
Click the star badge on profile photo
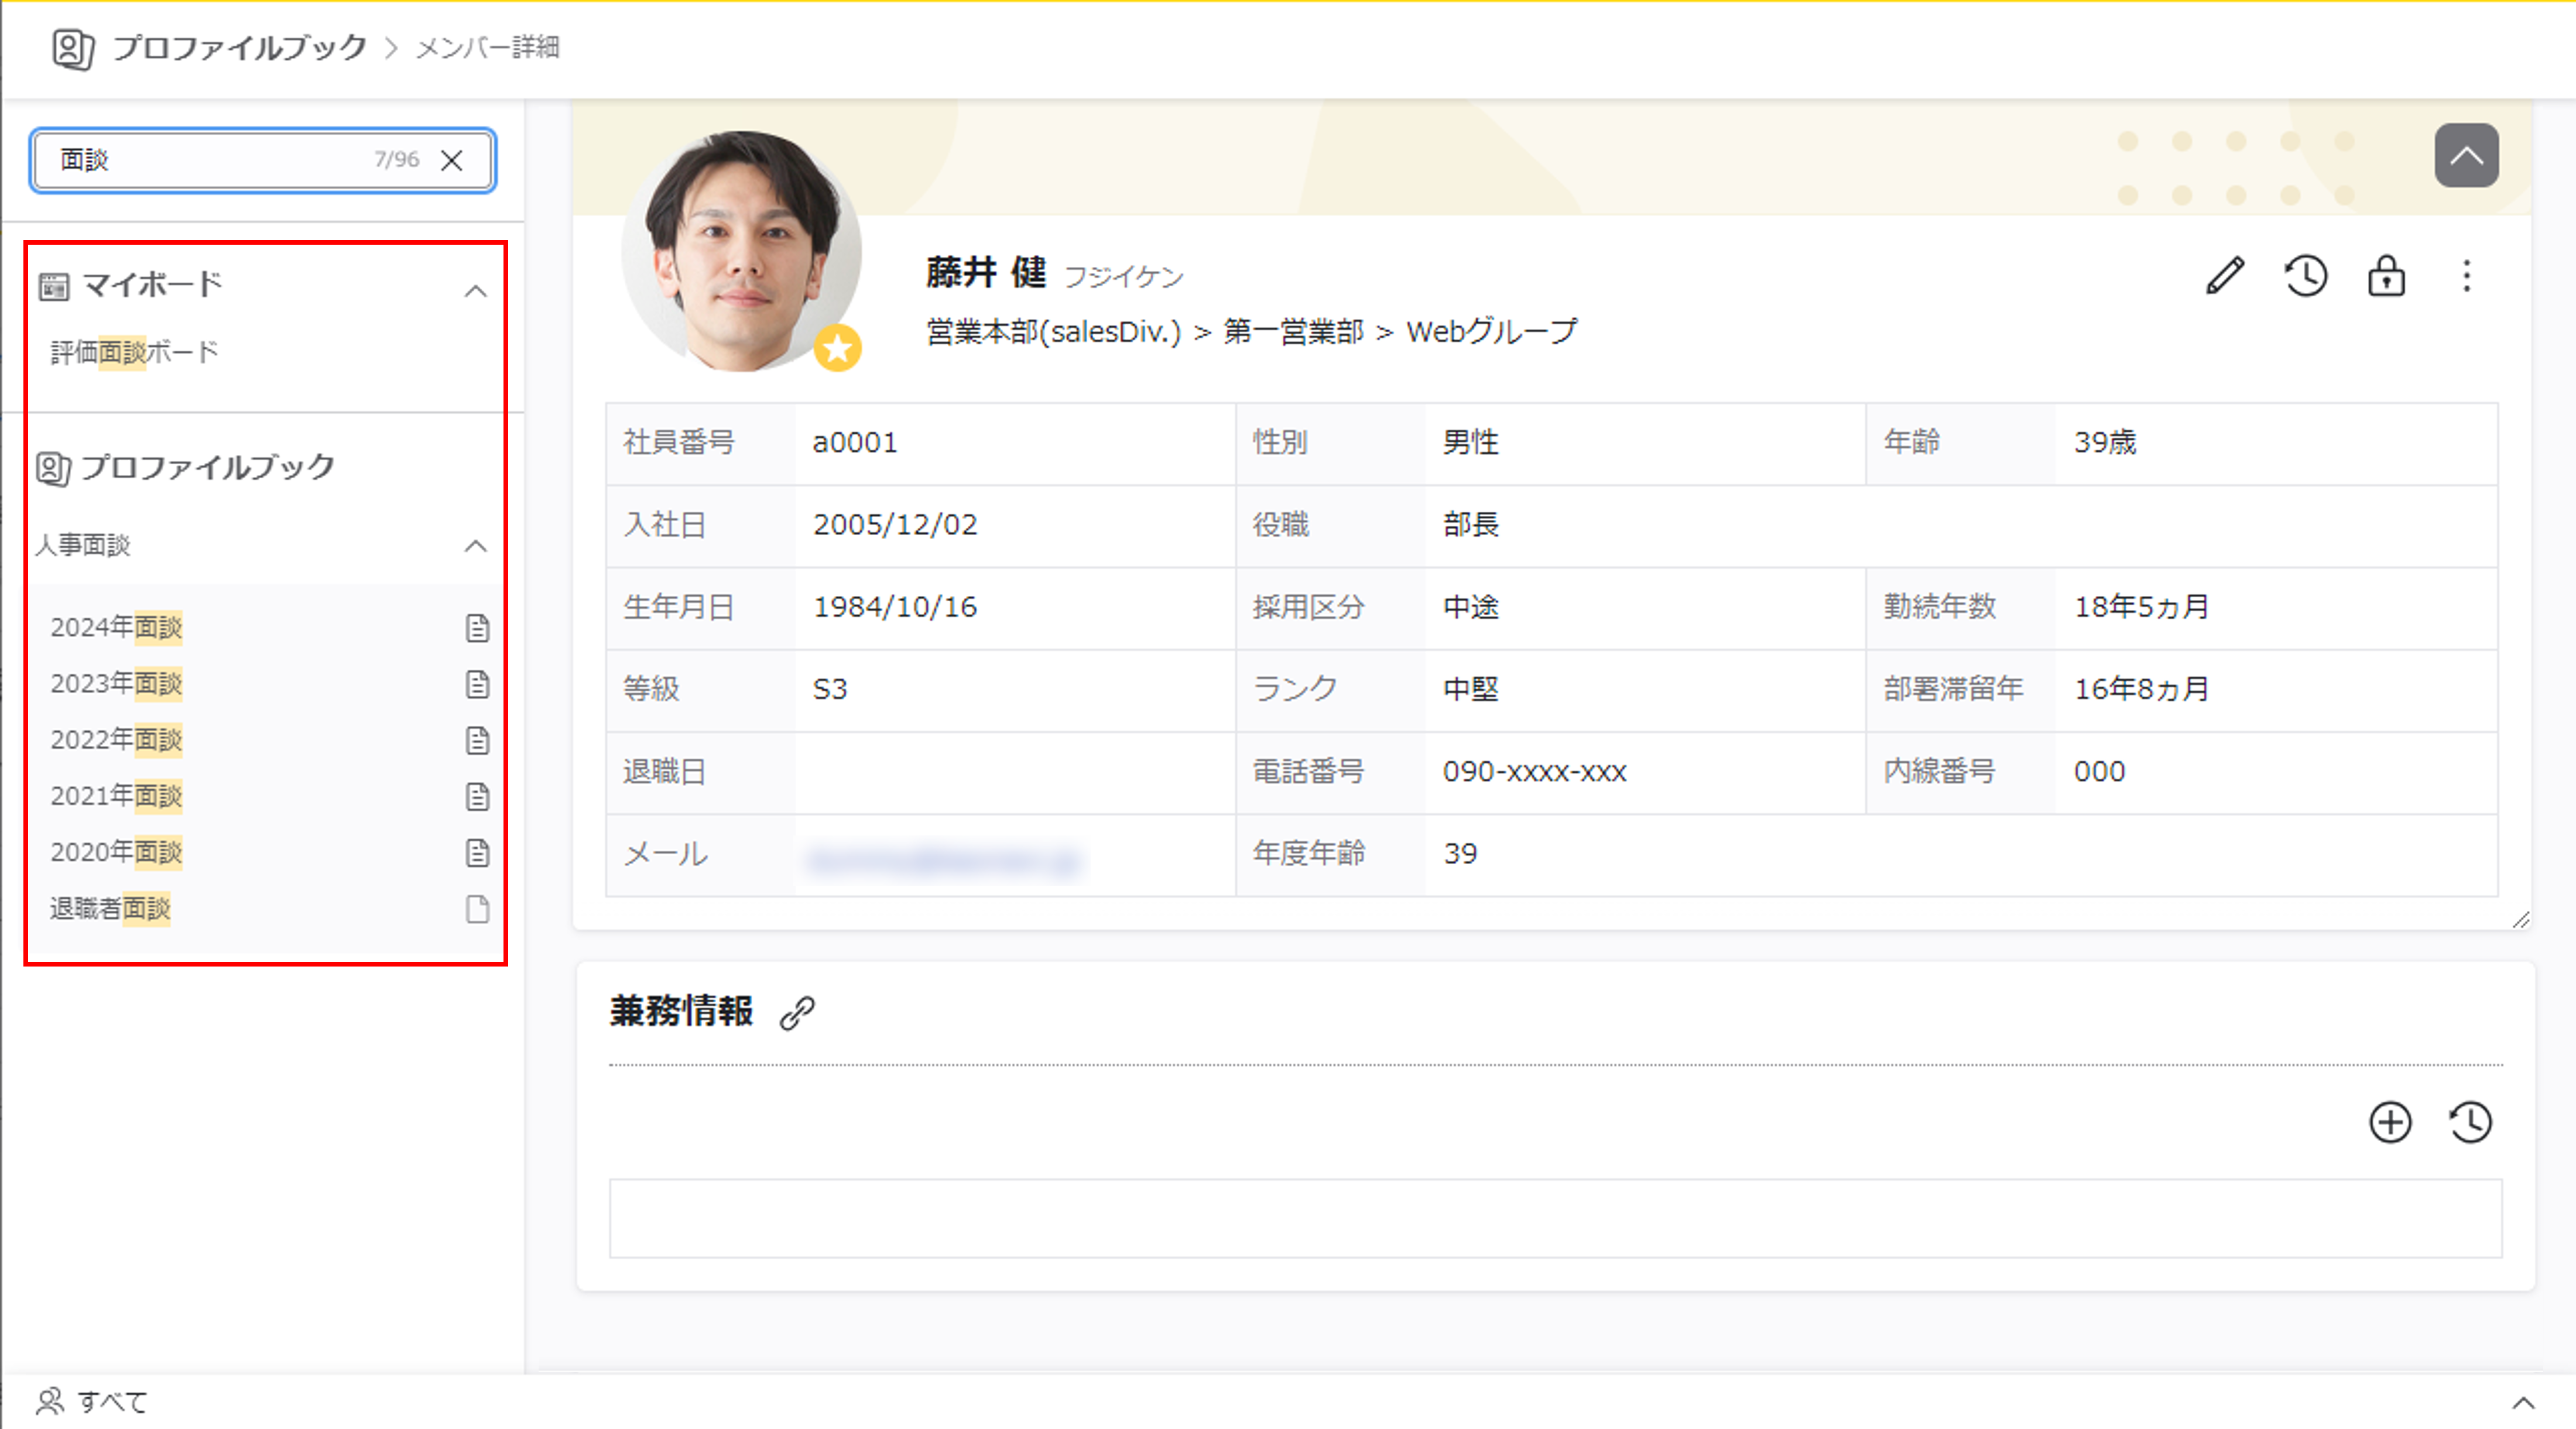point(837,349)
